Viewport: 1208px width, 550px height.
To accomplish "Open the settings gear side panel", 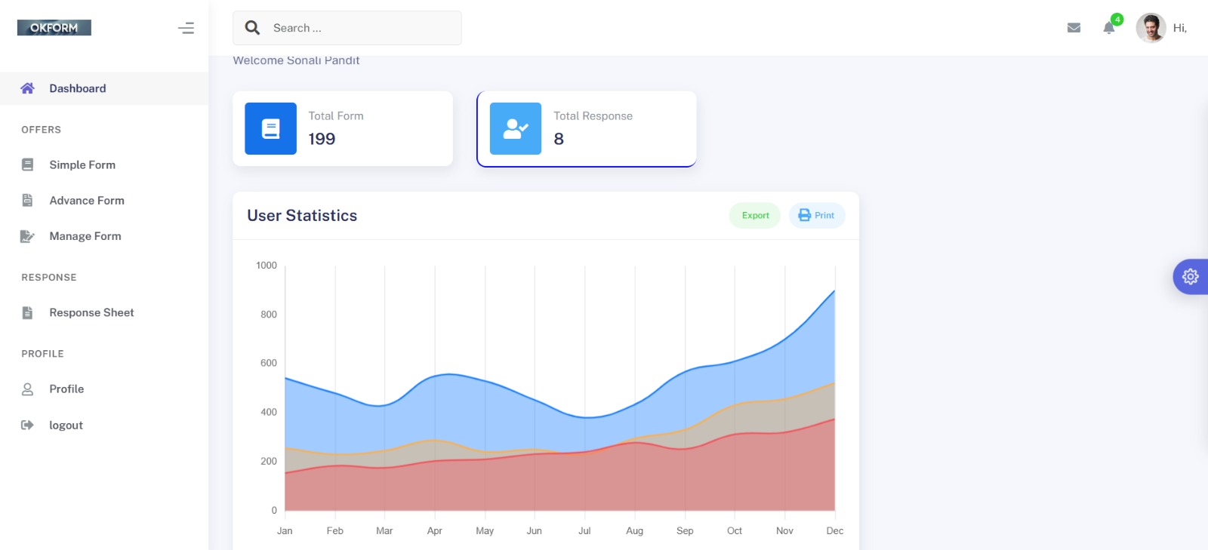I will click(x=1191, y=277).
